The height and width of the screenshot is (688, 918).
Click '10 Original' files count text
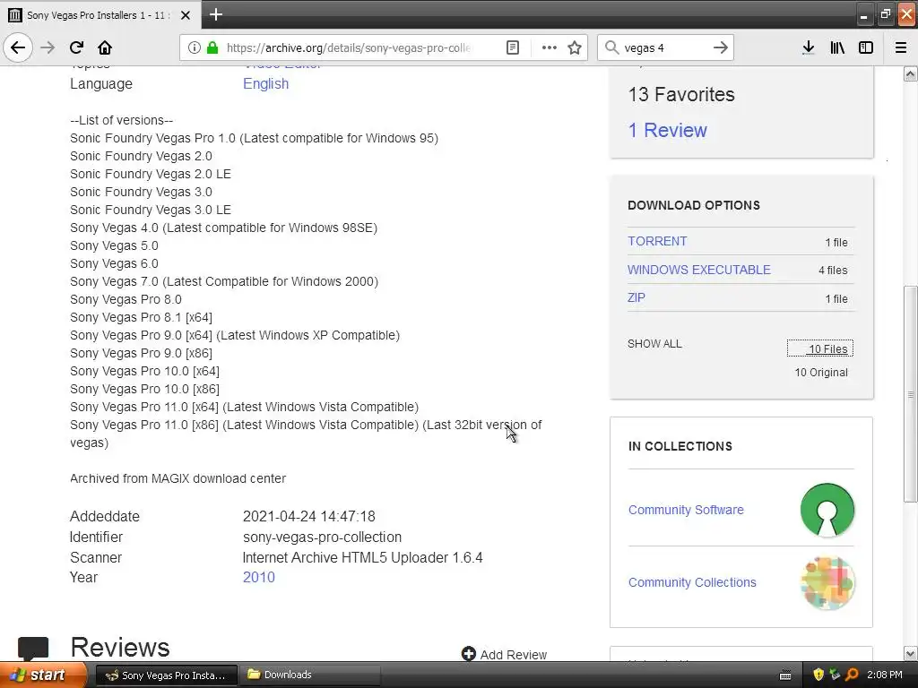click(x=821, y=372)
